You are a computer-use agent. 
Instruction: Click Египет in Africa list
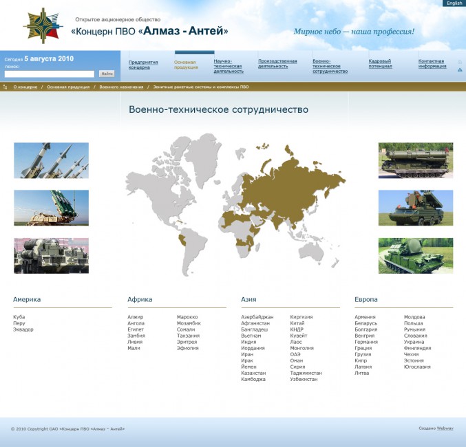[x=136, y=329]
